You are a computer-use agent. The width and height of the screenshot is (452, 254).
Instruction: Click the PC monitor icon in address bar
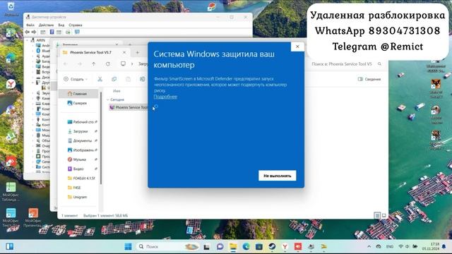[123, 64]
